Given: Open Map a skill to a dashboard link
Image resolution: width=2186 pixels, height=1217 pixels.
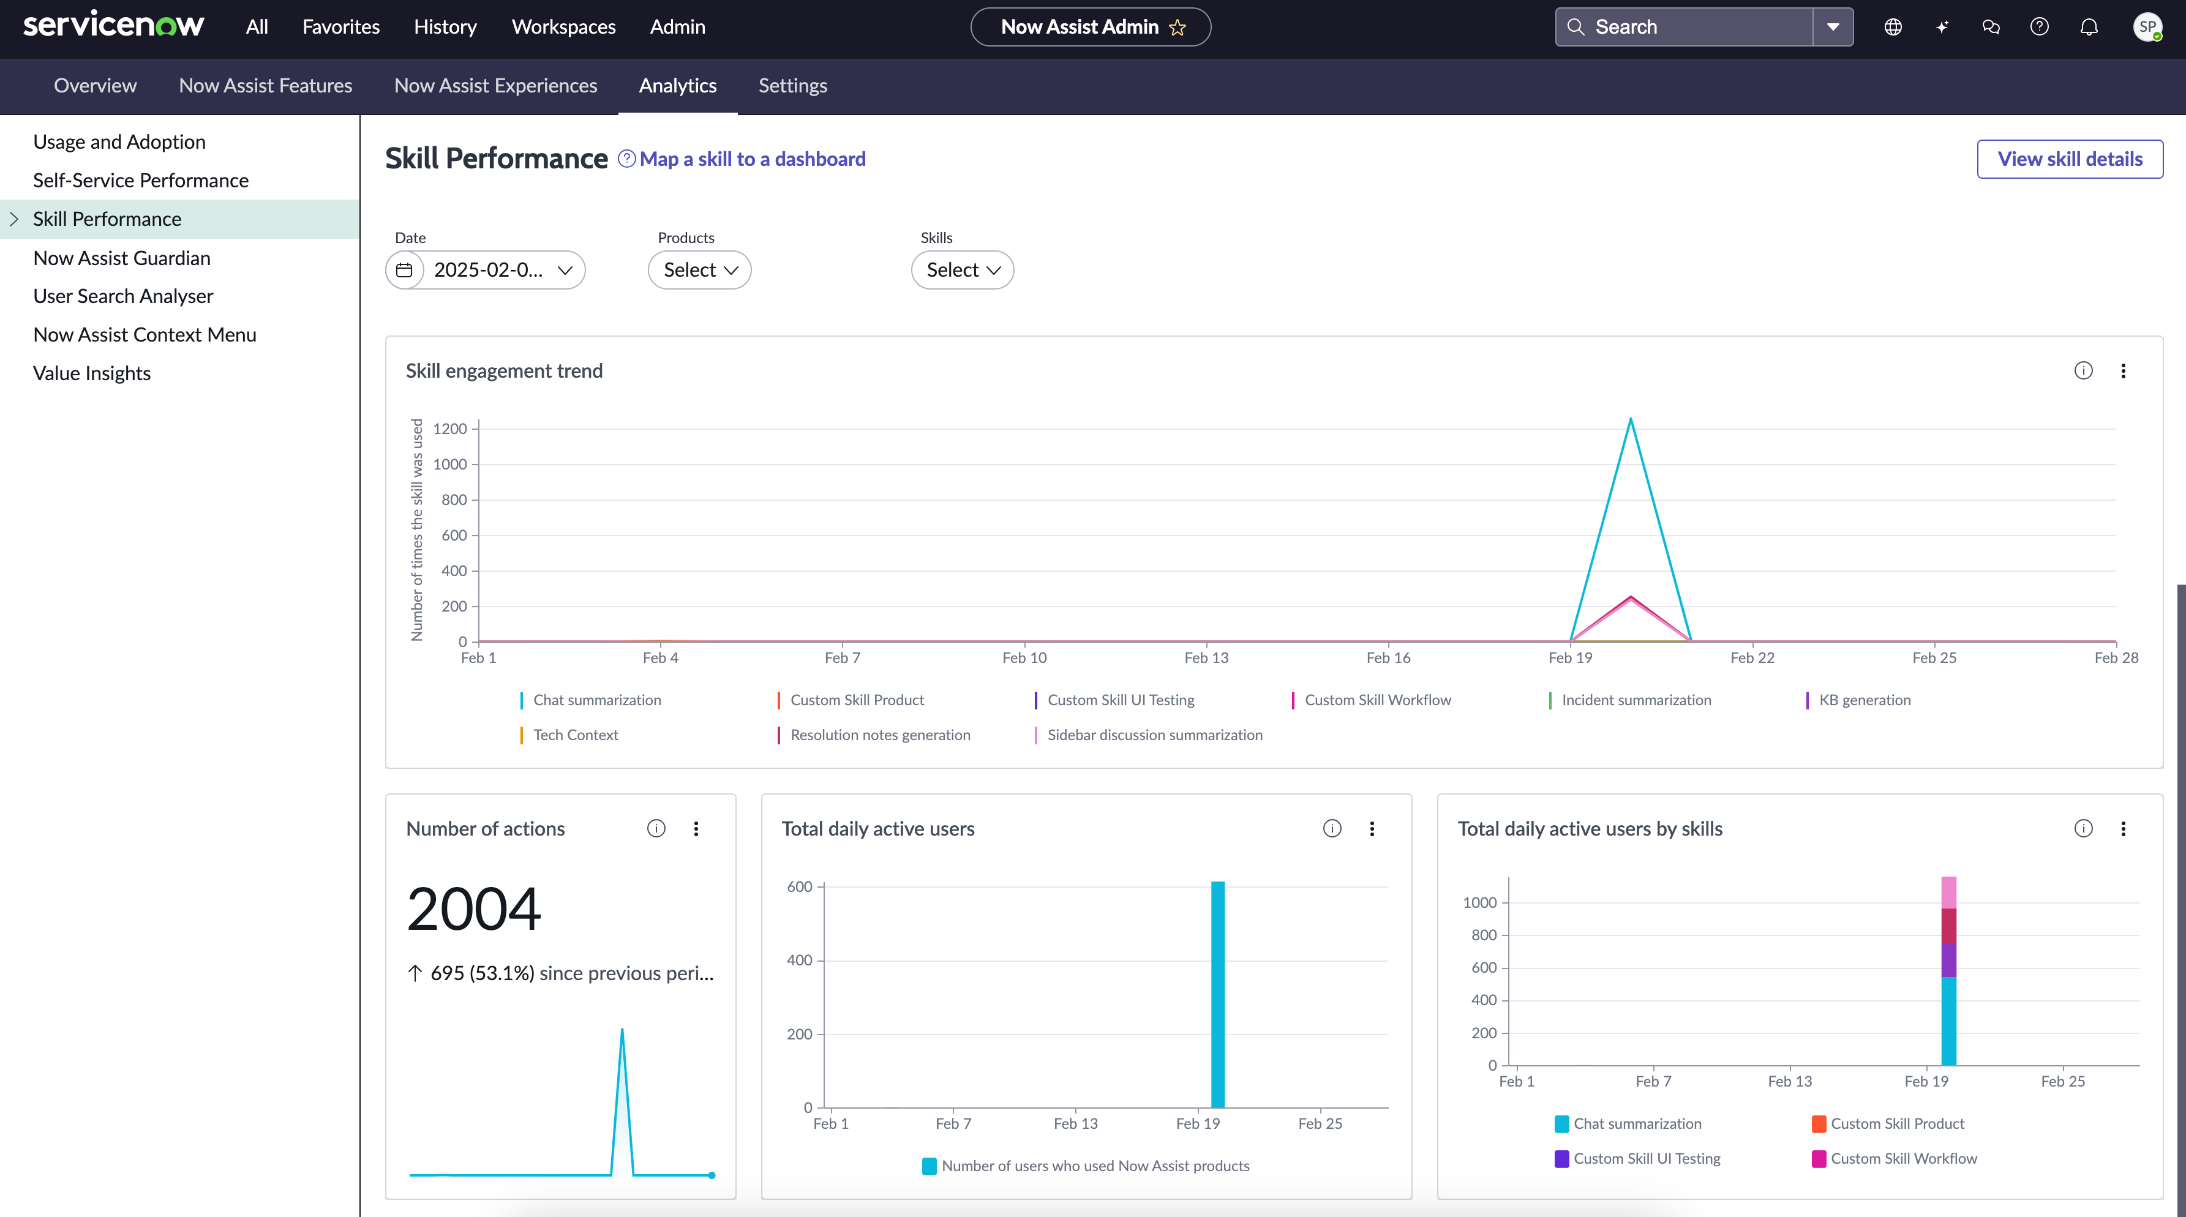Looking at the screenshot, I should (x=752, y=159).
